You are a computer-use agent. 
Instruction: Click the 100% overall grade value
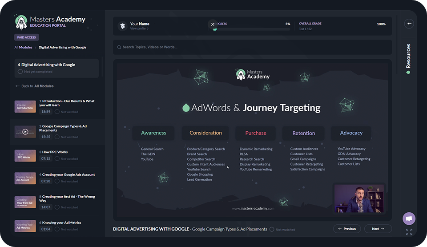click(381, 24)
